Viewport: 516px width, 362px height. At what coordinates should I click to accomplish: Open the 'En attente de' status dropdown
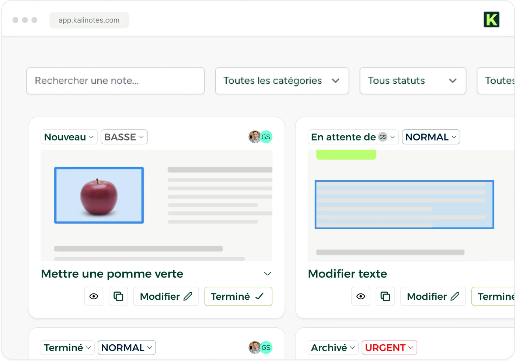click(x=353, y=137)
